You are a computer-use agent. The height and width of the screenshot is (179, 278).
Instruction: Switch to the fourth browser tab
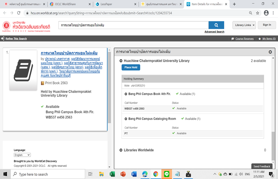(162, 4)
